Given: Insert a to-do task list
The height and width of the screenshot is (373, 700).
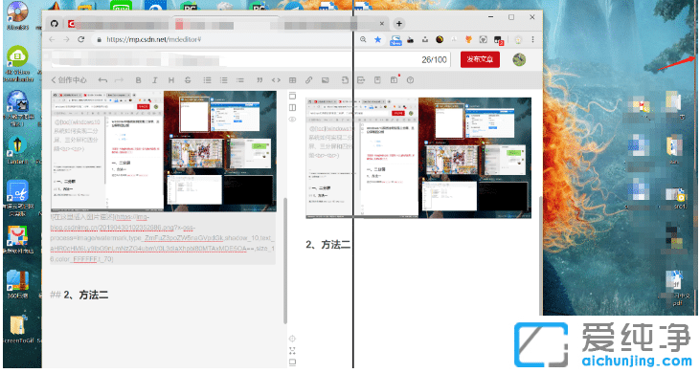Looking at the screenshot, I should 240,80.
